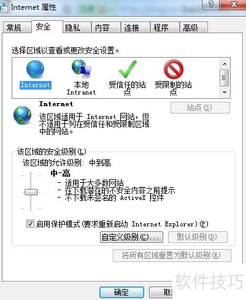
Task: Click the 确定 button
Action: pos(121,292)
